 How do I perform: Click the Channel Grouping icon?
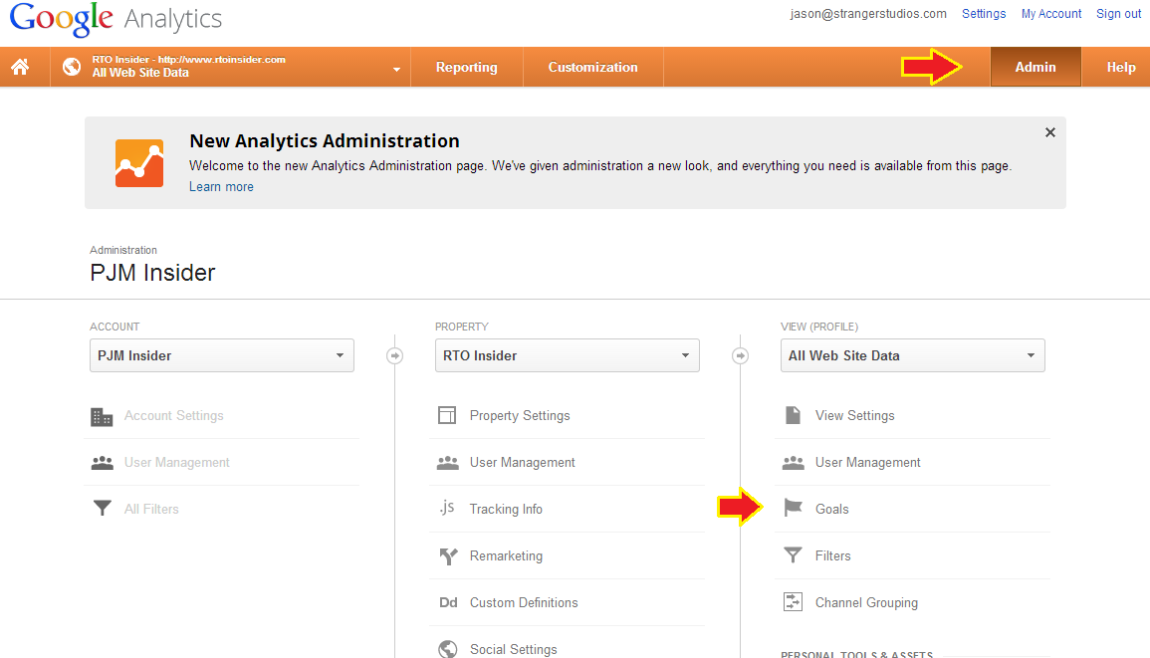pos(793,602)
